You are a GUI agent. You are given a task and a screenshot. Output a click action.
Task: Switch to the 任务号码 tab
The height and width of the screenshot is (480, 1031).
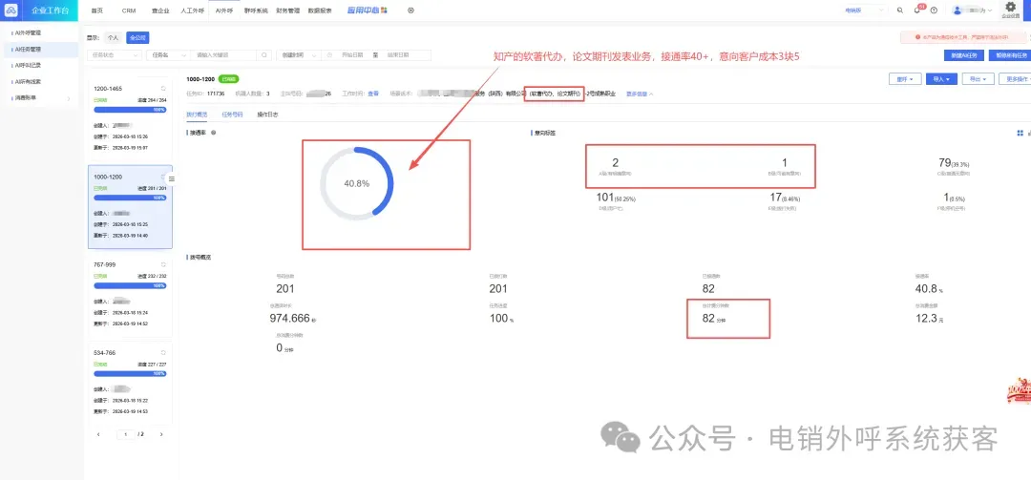tap(232, 114)
